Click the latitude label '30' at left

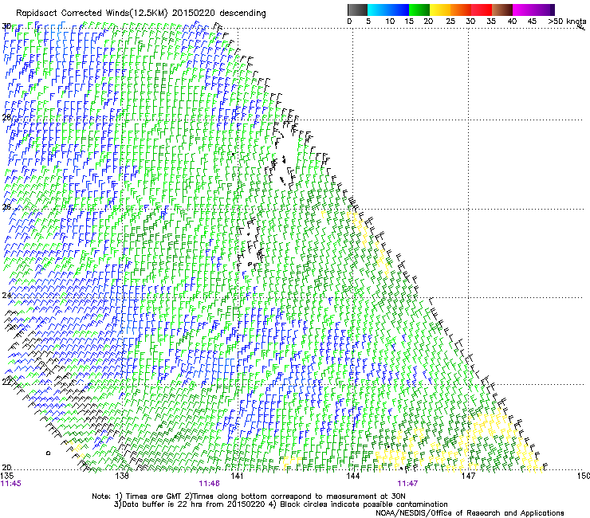click(6, 26)
